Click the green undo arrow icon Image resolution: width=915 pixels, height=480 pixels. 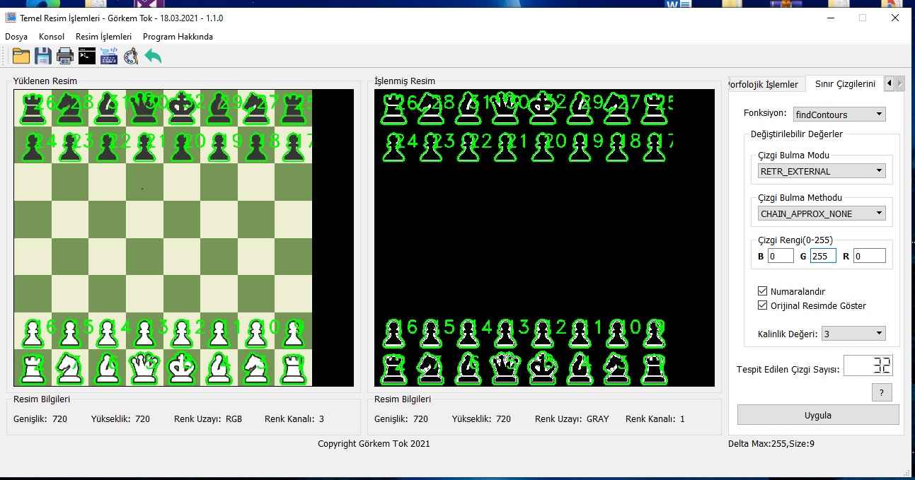[153, 56]
